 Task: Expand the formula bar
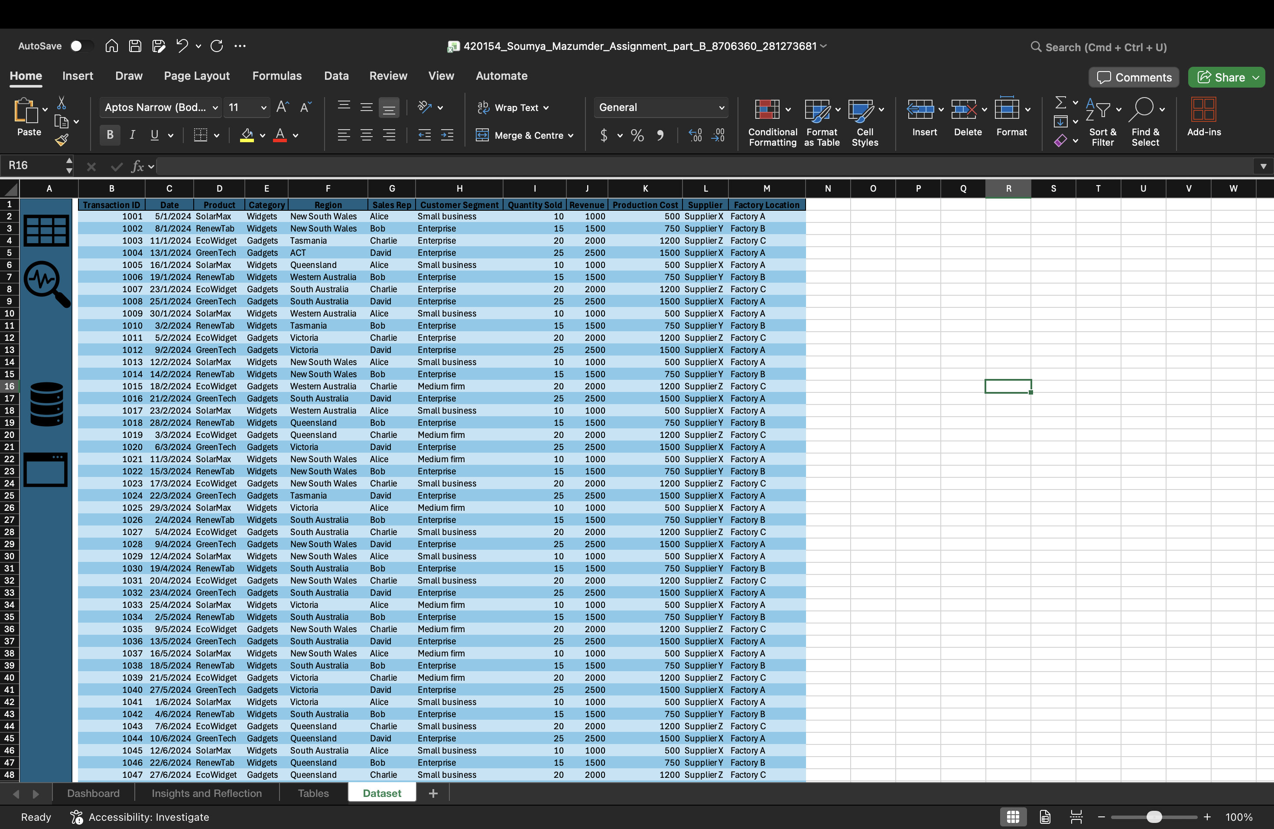tap(1263, 166)
